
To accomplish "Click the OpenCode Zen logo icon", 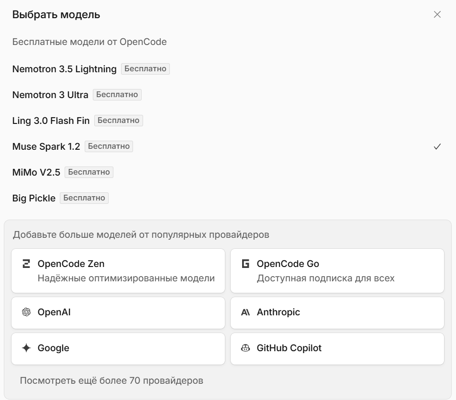I will click(26, 264).
